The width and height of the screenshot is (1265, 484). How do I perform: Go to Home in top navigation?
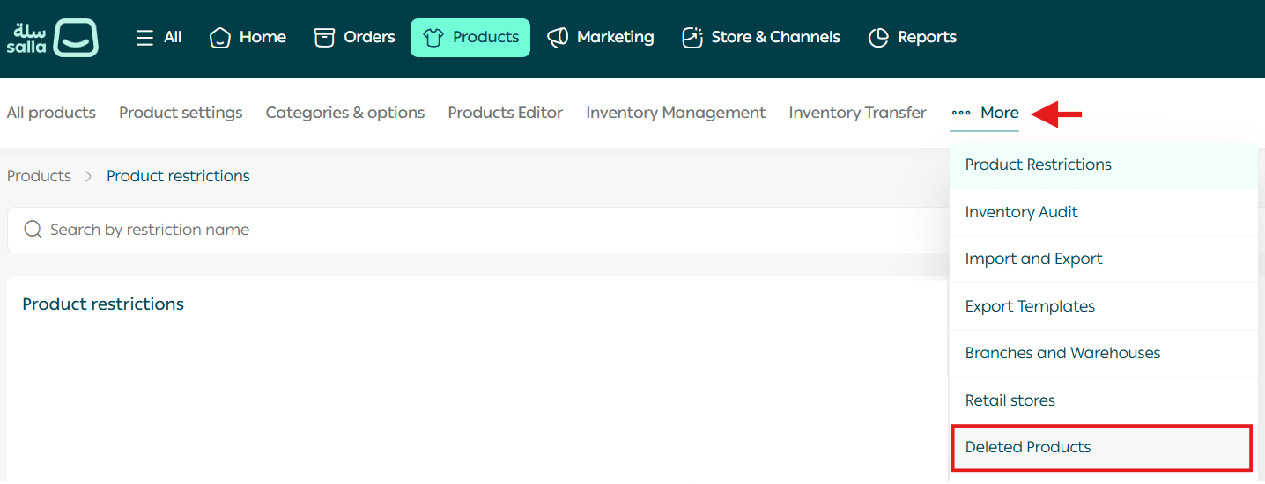point(248,38)
